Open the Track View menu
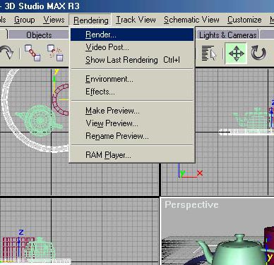The height and width of the screenshot is (265, 274). point(136,20)
